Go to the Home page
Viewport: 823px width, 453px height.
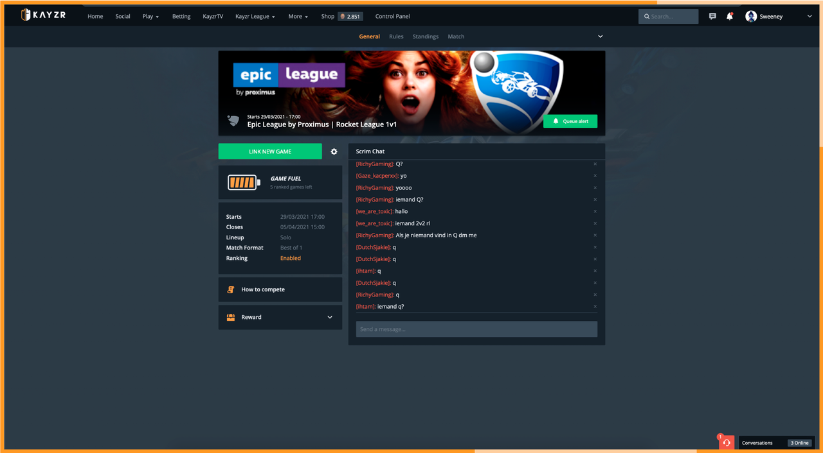click(x=95, y=16)
